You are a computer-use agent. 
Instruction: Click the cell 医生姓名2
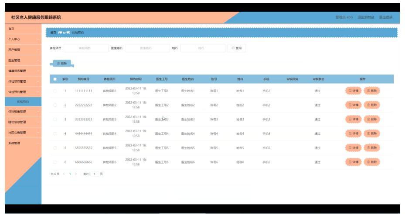tap(188, 105)
